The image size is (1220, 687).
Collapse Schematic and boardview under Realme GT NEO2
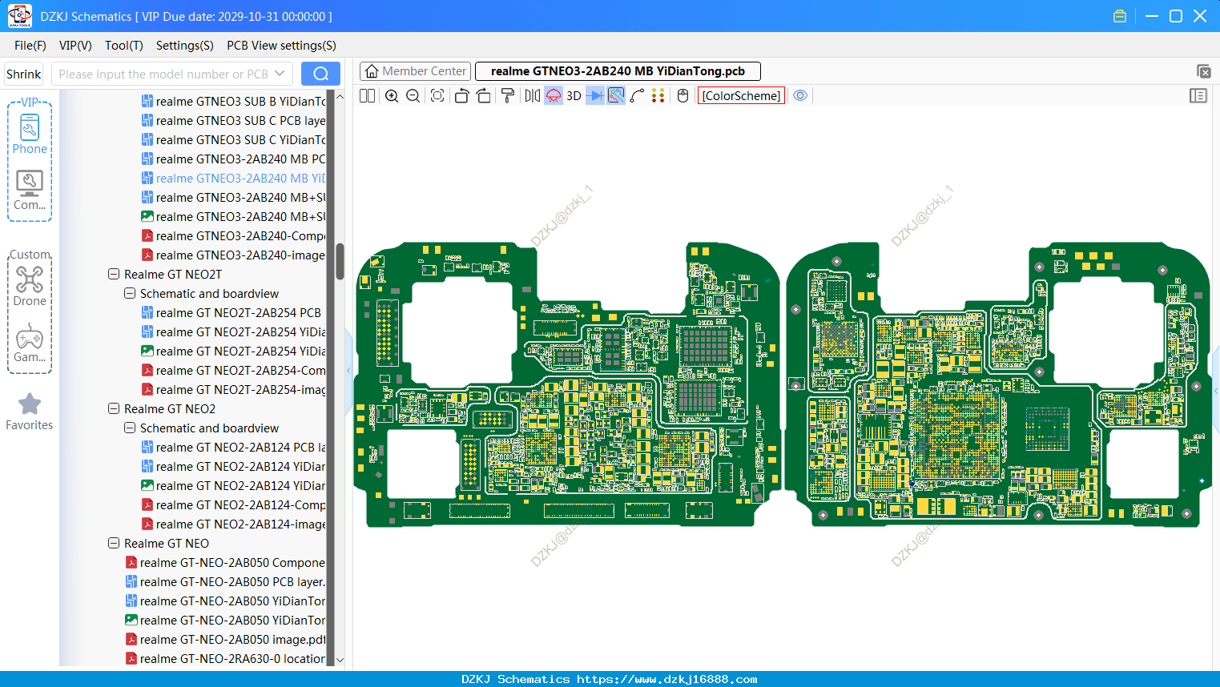click(130, 428)
